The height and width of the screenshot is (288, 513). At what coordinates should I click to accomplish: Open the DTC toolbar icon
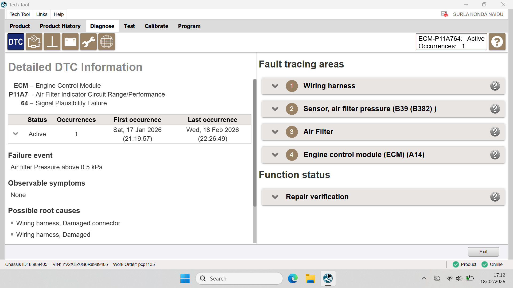[x=16, y=42]
